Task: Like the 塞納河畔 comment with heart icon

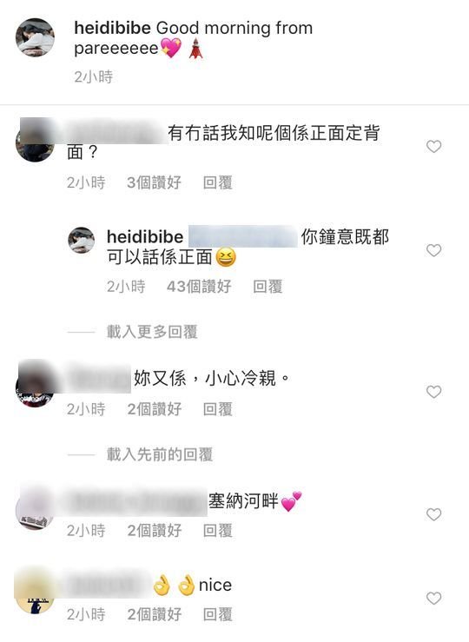Action: pos(433,514)
